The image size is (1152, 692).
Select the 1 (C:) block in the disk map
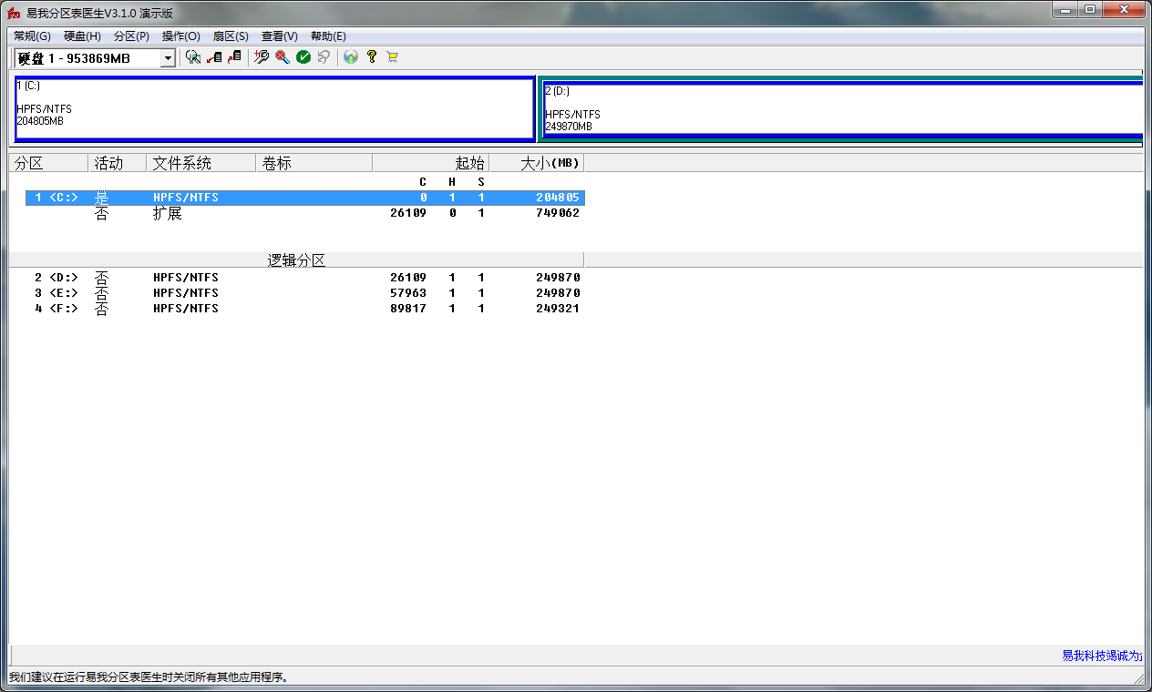point(274,108)
